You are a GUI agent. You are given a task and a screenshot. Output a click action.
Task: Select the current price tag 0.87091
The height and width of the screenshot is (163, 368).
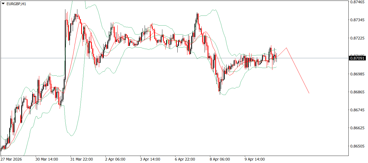pos(357,58)
